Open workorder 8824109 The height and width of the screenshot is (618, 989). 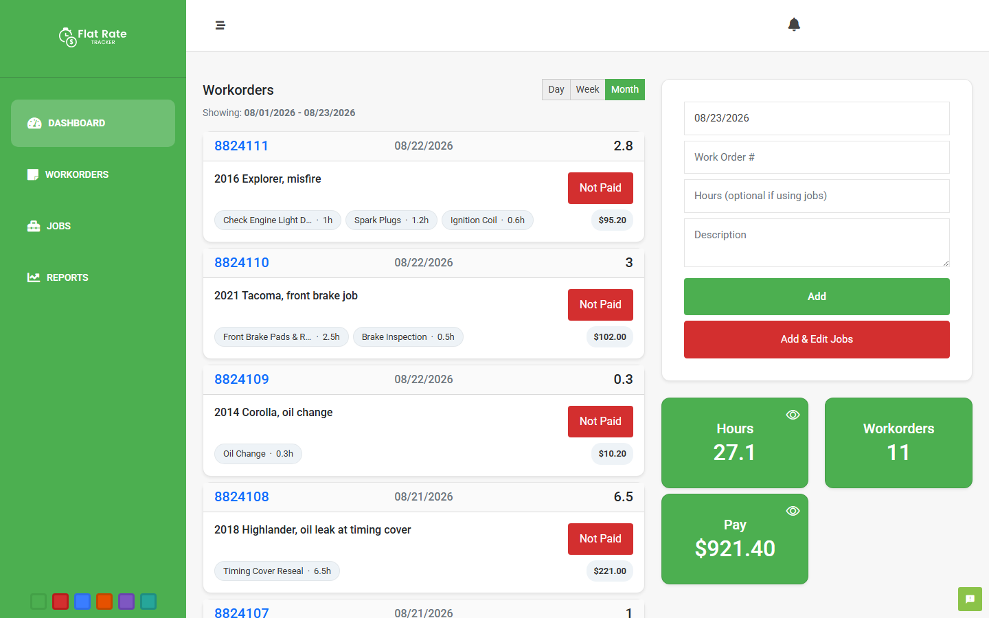click(242, 379)
